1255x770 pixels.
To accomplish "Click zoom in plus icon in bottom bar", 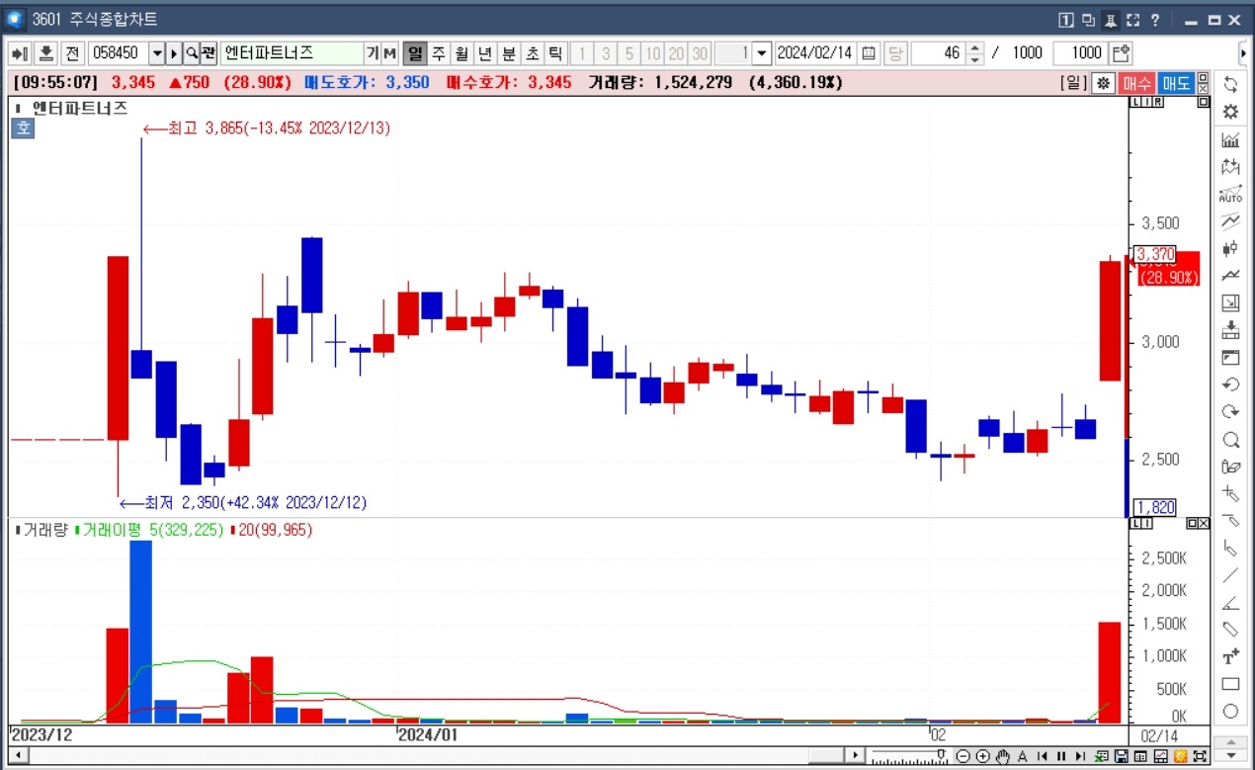I will point(982,756).
